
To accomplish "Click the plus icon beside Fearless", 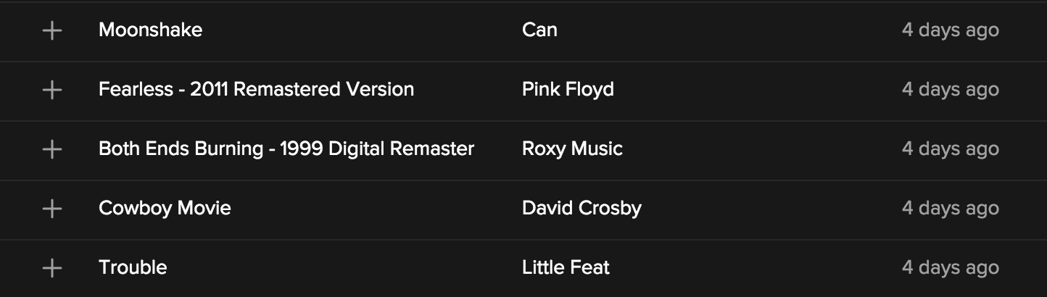I will (51, 90).
